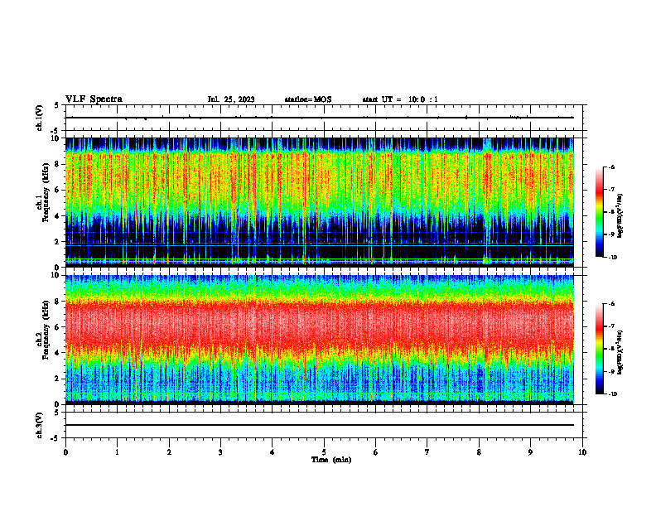Click the '-6' label on ch.1 color bar

(611, 167)
